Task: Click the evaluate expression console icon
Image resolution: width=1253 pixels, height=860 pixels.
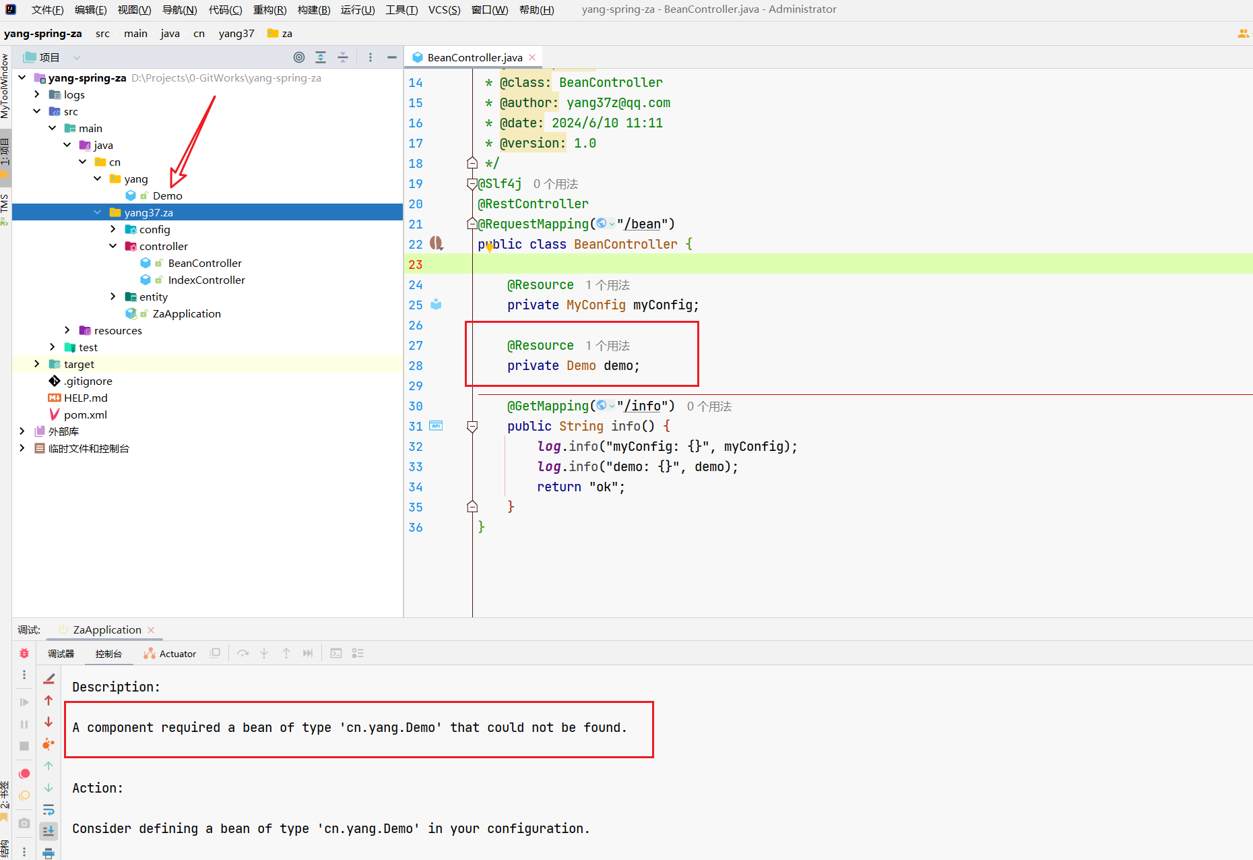Action: [x=336, y=653]
